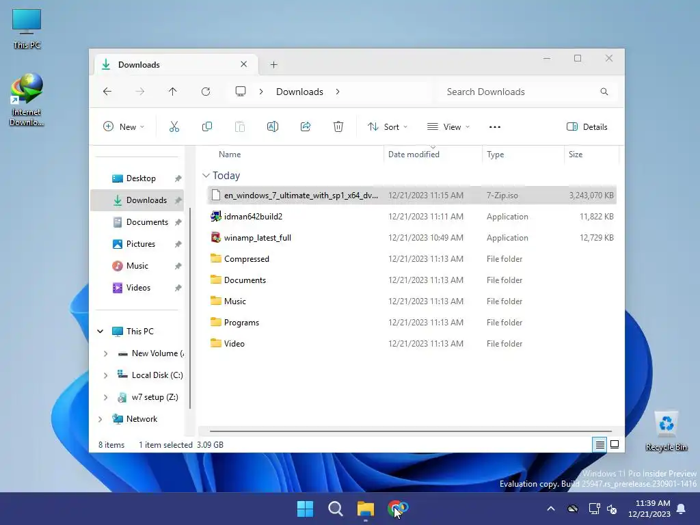700x525 pixels.
Task: Click File Explorer icon on taskbar
Action: pyautogui.click(x=366, y=509)
